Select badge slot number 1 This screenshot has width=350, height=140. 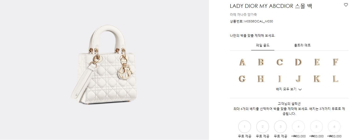244,127
